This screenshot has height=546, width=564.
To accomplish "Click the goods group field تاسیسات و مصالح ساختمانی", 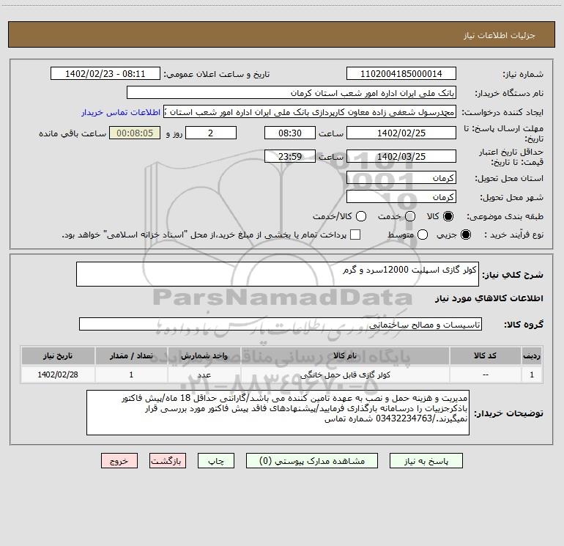I will (x=281, y=324).
